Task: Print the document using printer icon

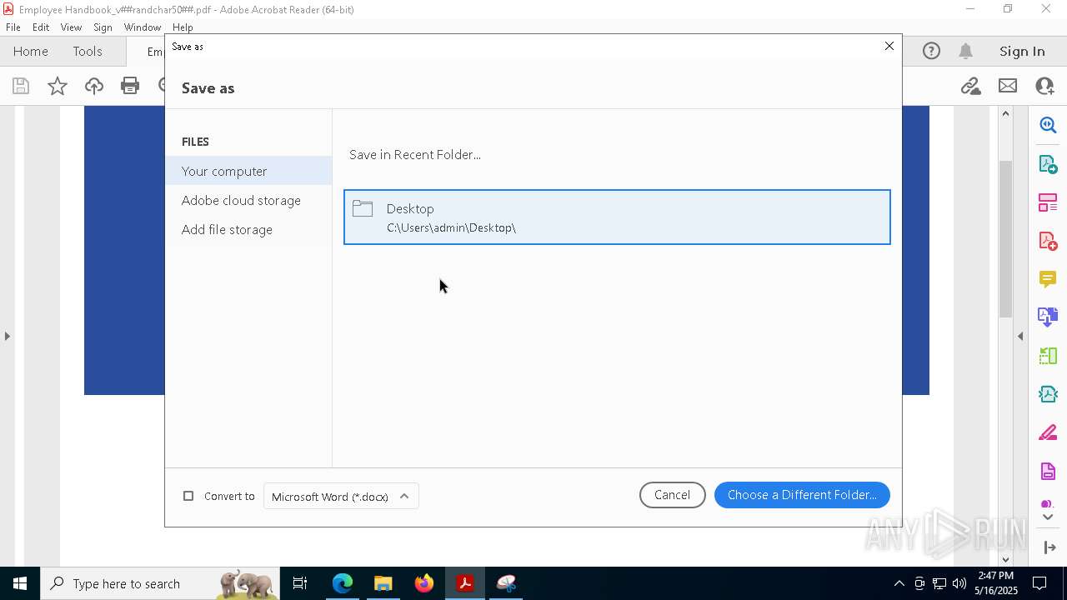Action: [x=130, y=86]
